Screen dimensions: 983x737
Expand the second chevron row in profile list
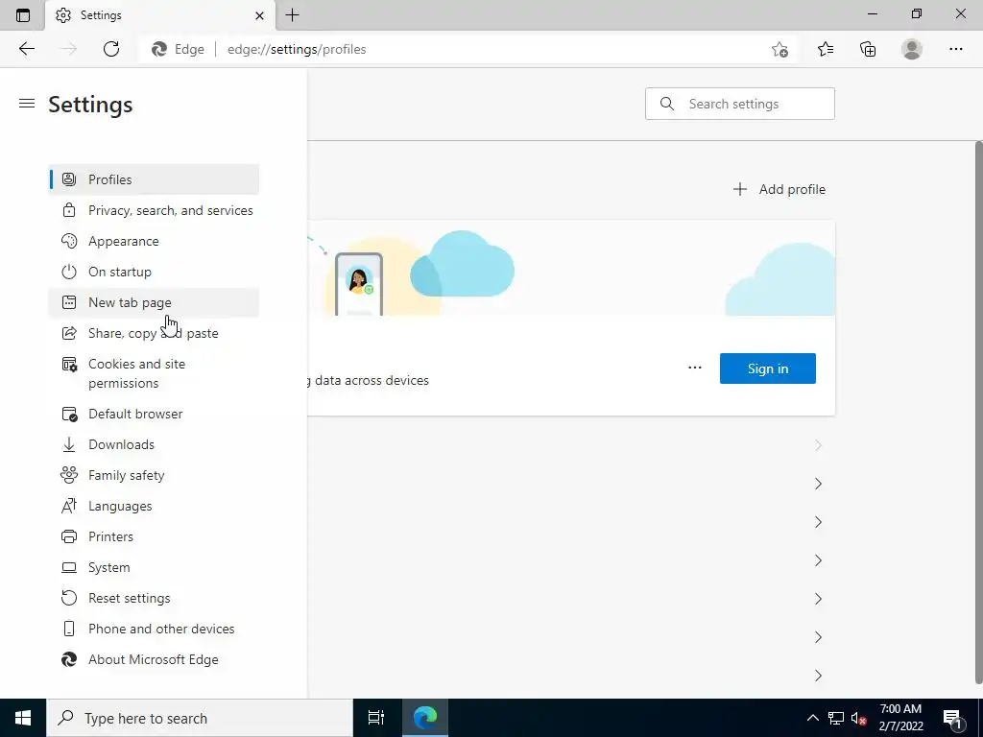pyautogui.click(x=818, y=484)
